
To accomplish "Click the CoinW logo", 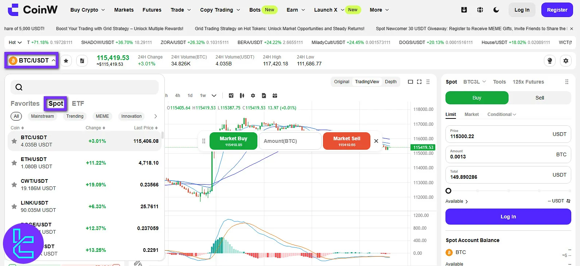I will click(32, 10).
